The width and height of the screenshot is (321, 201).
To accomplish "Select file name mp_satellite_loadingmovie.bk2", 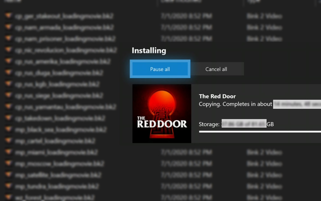I will pos(58,175).
